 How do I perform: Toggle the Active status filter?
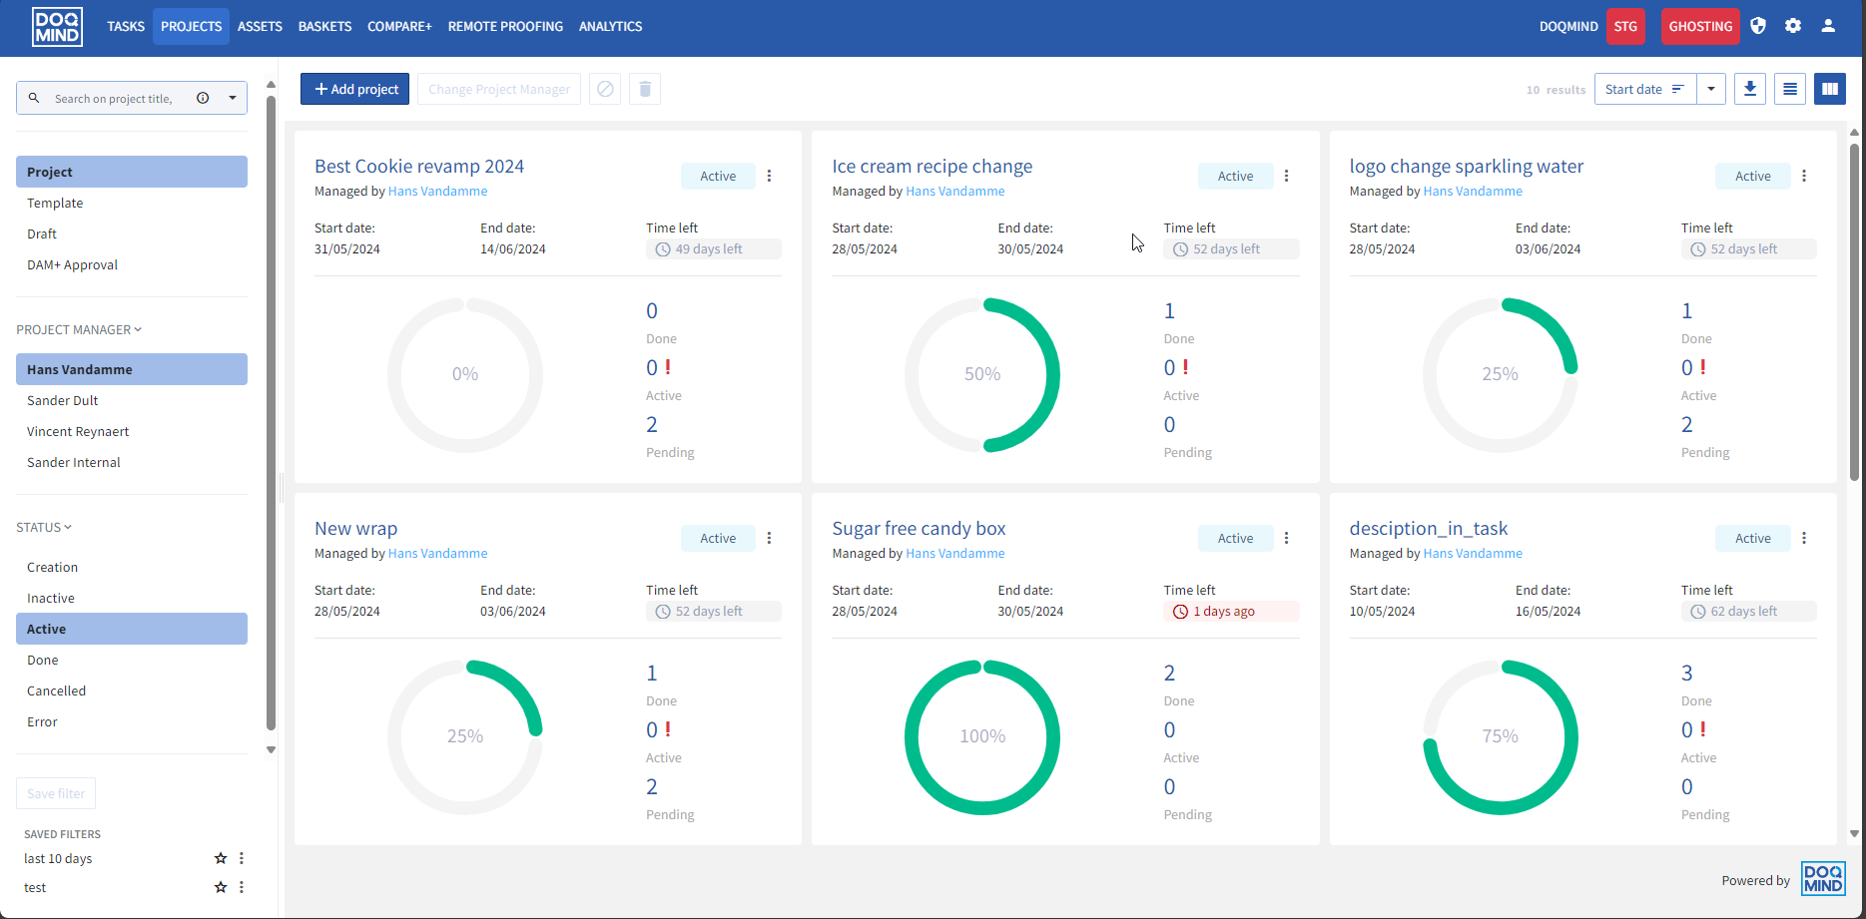131,629
